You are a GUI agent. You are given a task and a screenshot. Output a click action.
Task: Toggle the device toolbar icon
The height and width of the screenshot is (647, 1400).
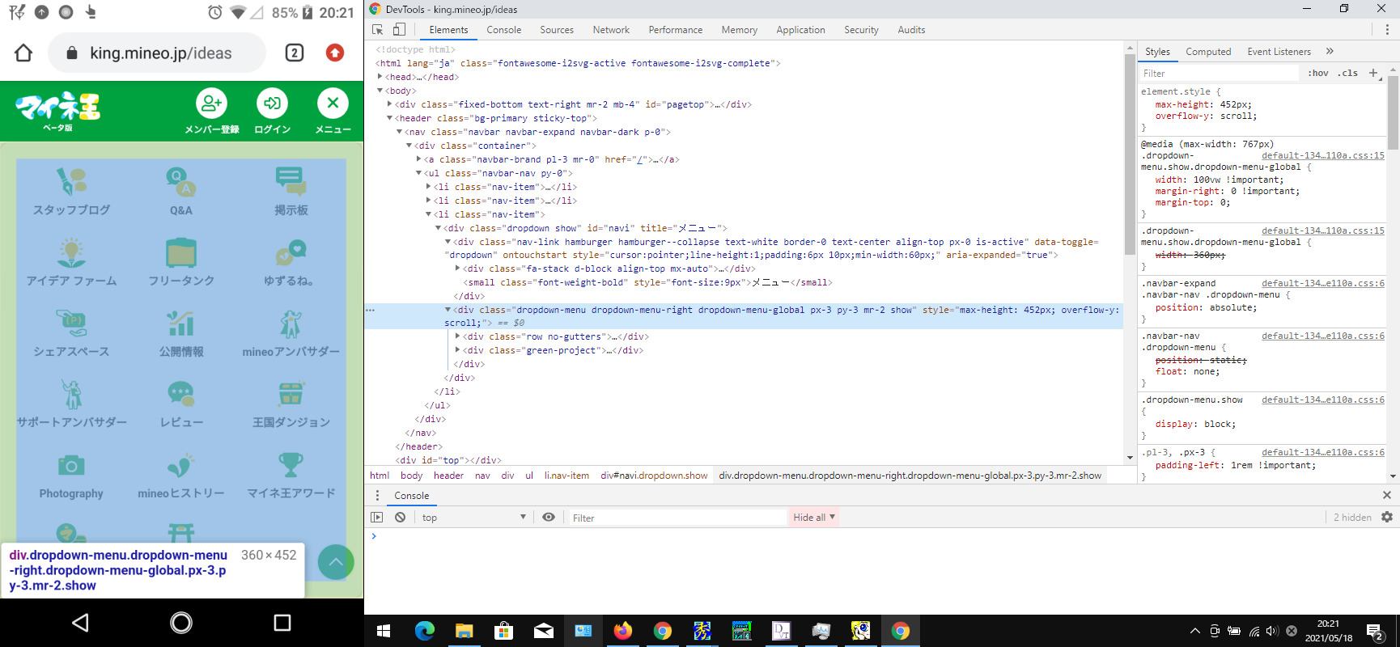click(399, 30)
